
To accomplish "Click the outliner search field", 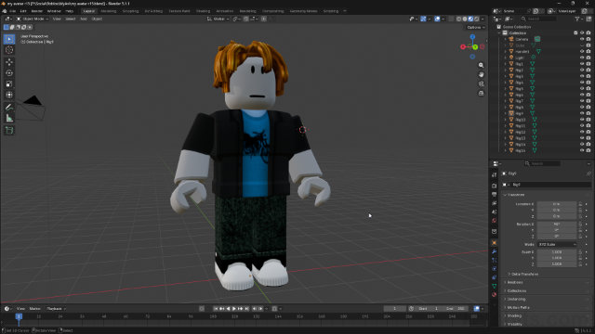I will [x=539, y=19].
